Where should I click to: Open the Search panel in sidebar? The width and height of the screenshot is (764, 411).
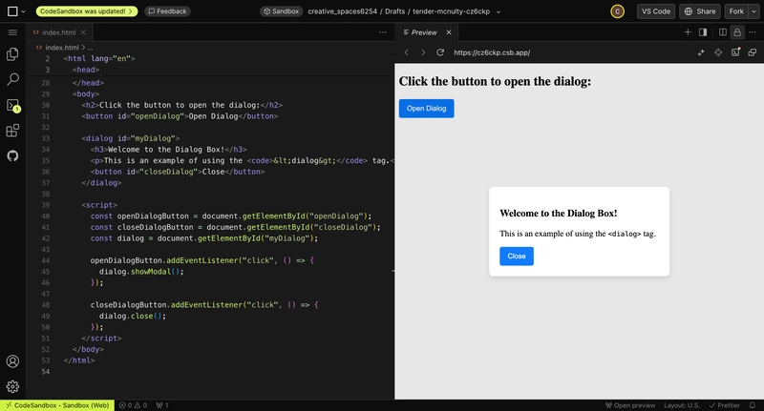click(x=13, y=80)
